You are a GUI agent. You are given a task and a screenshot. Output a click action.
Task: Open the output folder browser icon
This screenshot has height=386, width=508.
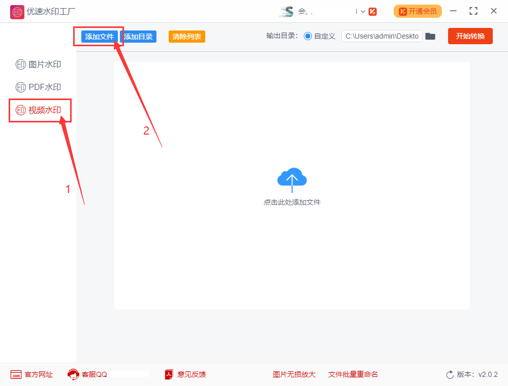click(x=430, y=36)
